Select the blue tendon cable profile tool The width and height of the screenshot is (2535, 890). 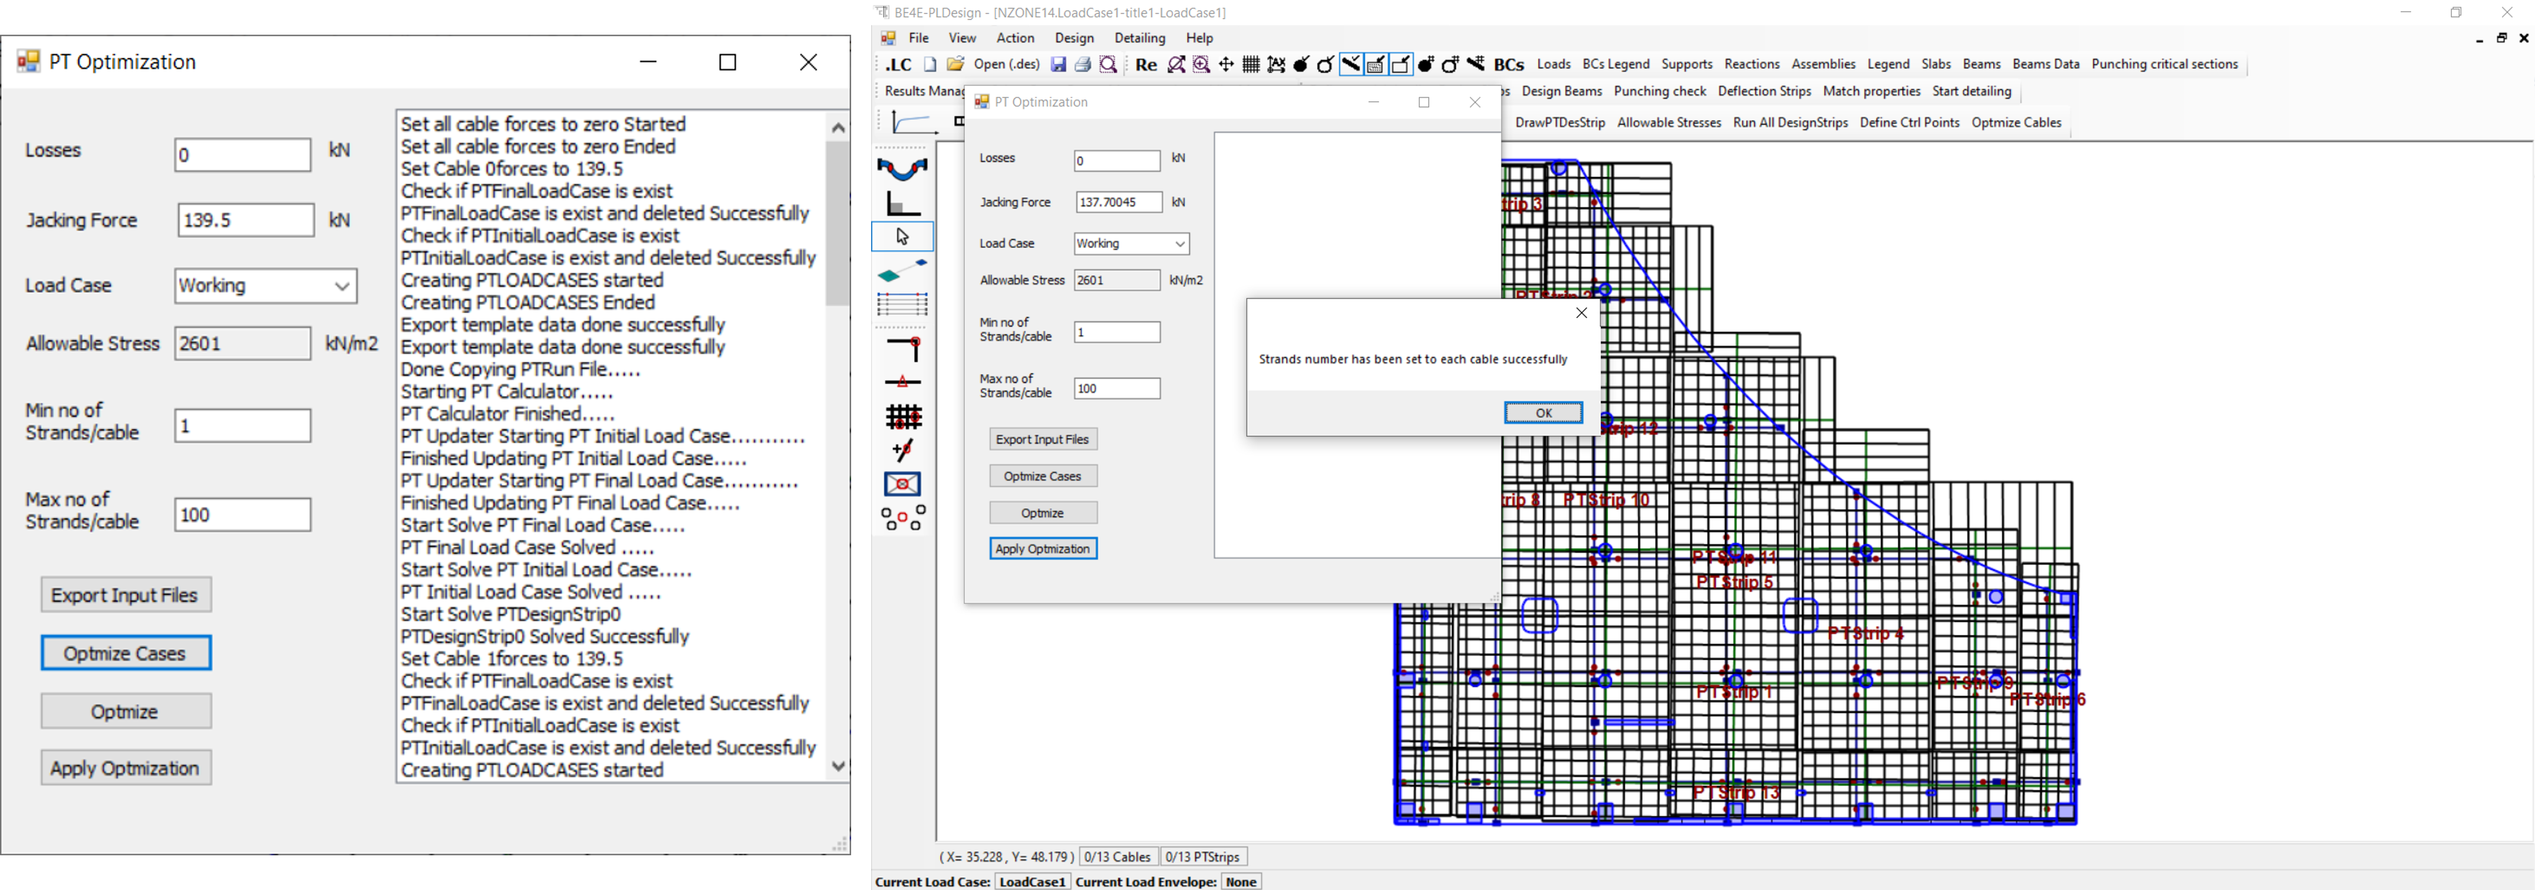pos(902,169)
